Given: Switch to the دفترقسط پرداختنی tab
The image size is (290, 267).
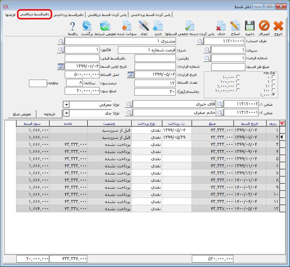Looking at the screenshot, I should pyautogui.click(x=68, y=15).
